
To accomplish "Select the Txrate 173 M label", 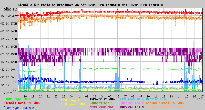I will (x=132, y=103).
